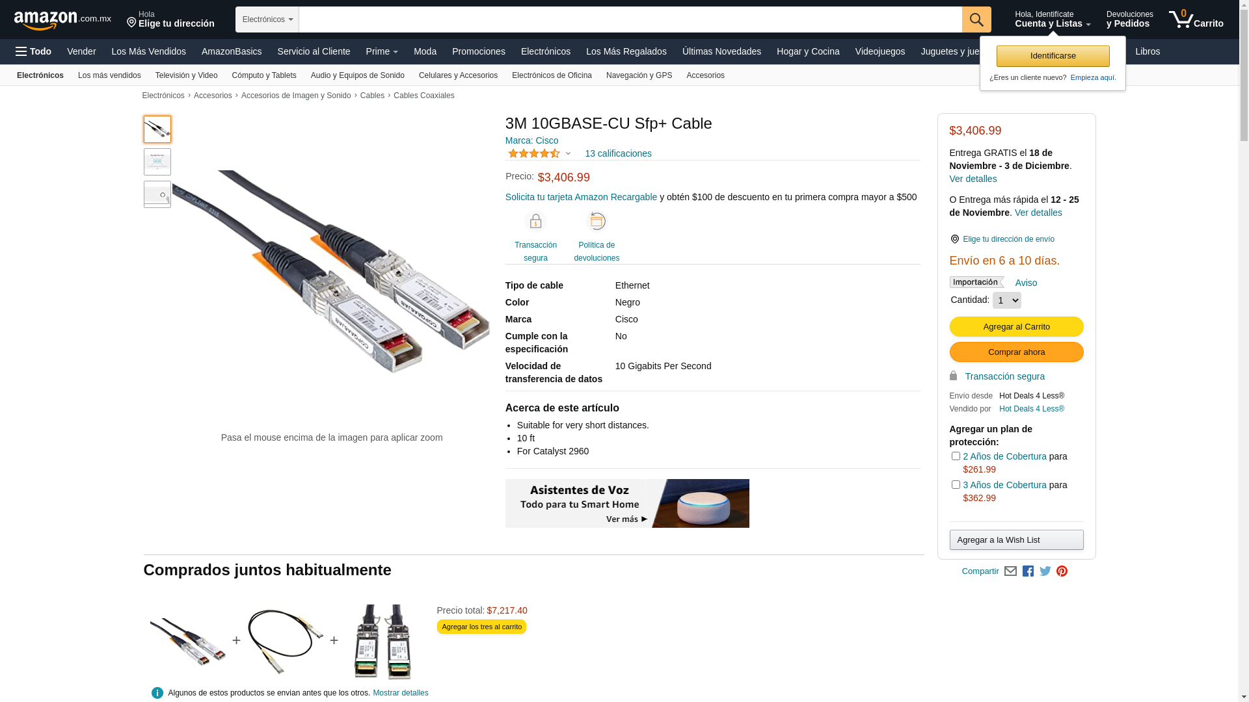1249x702 pixels.
Task: Check the 3 Años de Cobertura option
Action: tap(956, 485)
